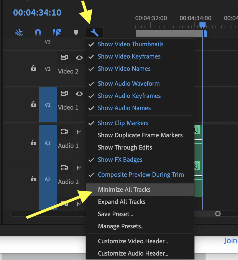This screenshot has height=260, width=238.
Task: Hide Video 2 output with the eye toggle
Action: [x=79, y=58]
